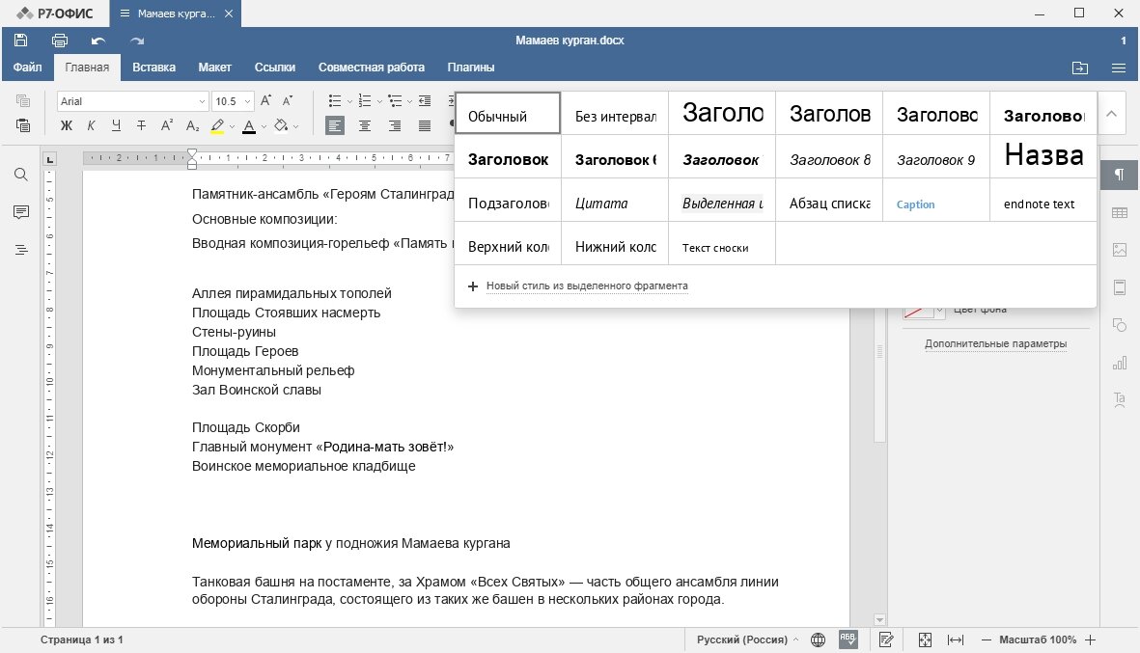The height and width of the screenshot is (653, 1140).
Task: Switch to the Плагины tab
Action: coord(470,67)
